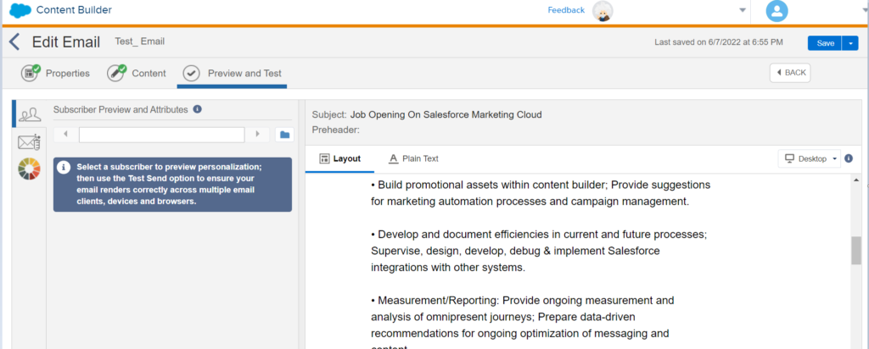The image size is (869, 349).
Task: Click the preview scrollbar up arrow
Action: pyautogui.click(x=856, y=180)
